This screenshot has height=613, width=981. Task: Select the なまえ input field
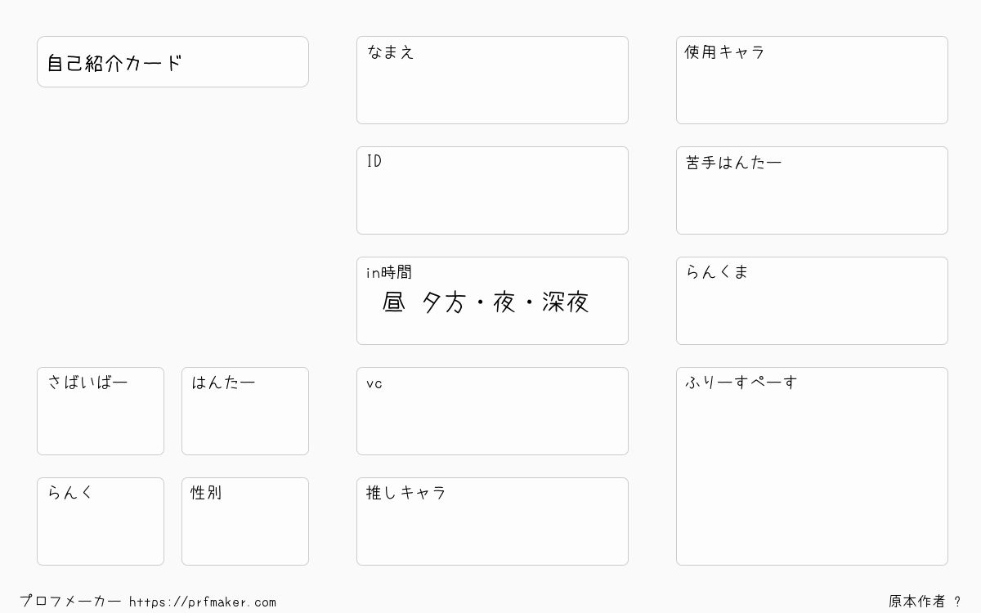(492, 80)
